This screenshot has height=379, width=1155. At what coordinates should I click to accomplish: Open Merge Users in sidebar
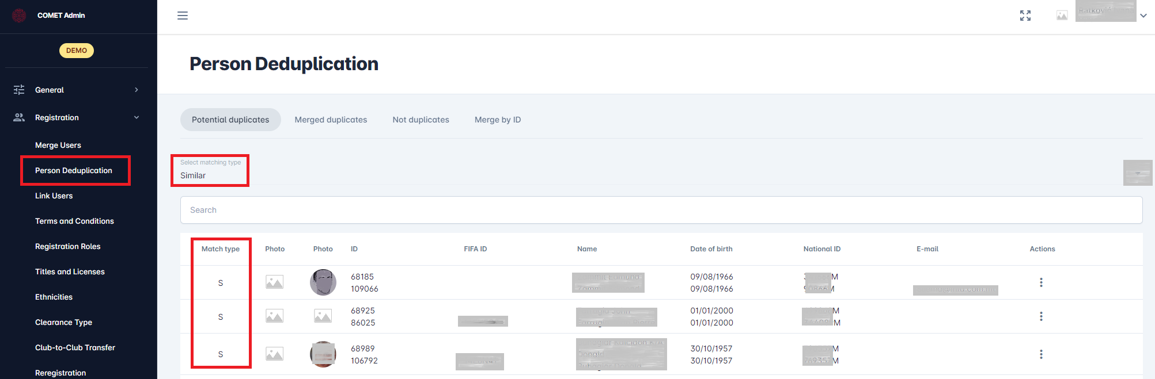[x=58, y=145]
